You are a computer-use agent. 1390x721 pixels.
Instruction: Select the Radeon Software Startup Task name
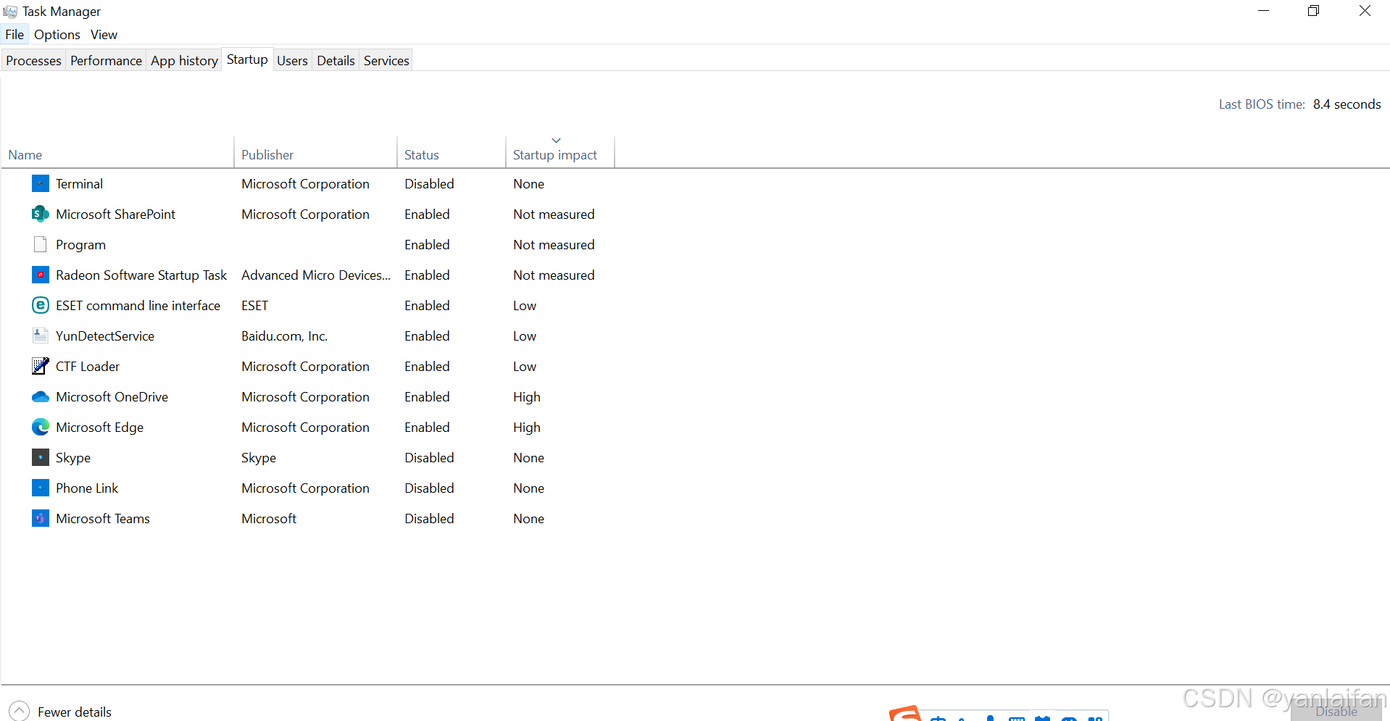pyautogui.click(x=141, y=275)
